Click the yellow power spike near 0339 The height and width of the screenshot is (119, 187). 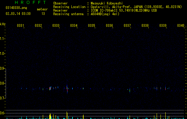coord(165,115)
